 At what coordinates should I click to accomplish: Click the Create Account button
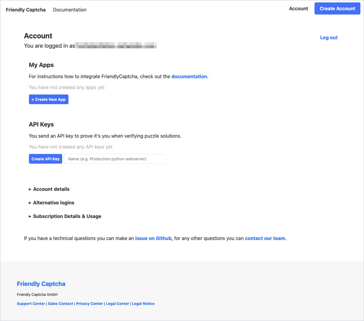[x=337, y=8]
